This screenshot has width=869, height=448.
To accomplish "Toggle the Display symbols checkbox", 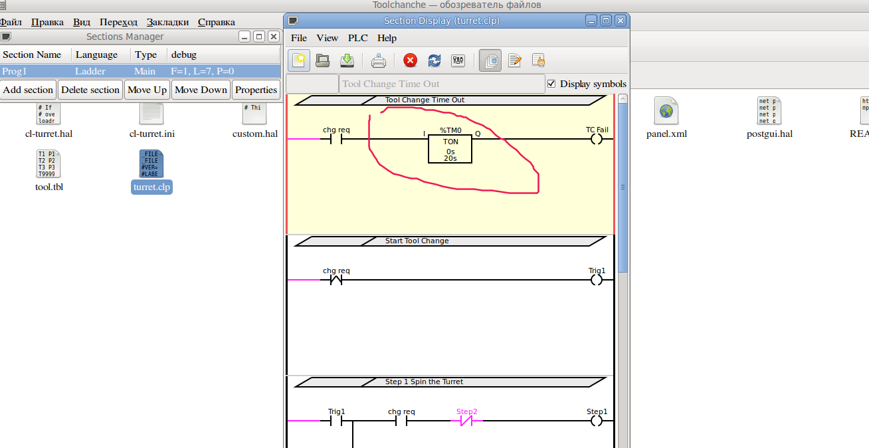I will (551, 84).
